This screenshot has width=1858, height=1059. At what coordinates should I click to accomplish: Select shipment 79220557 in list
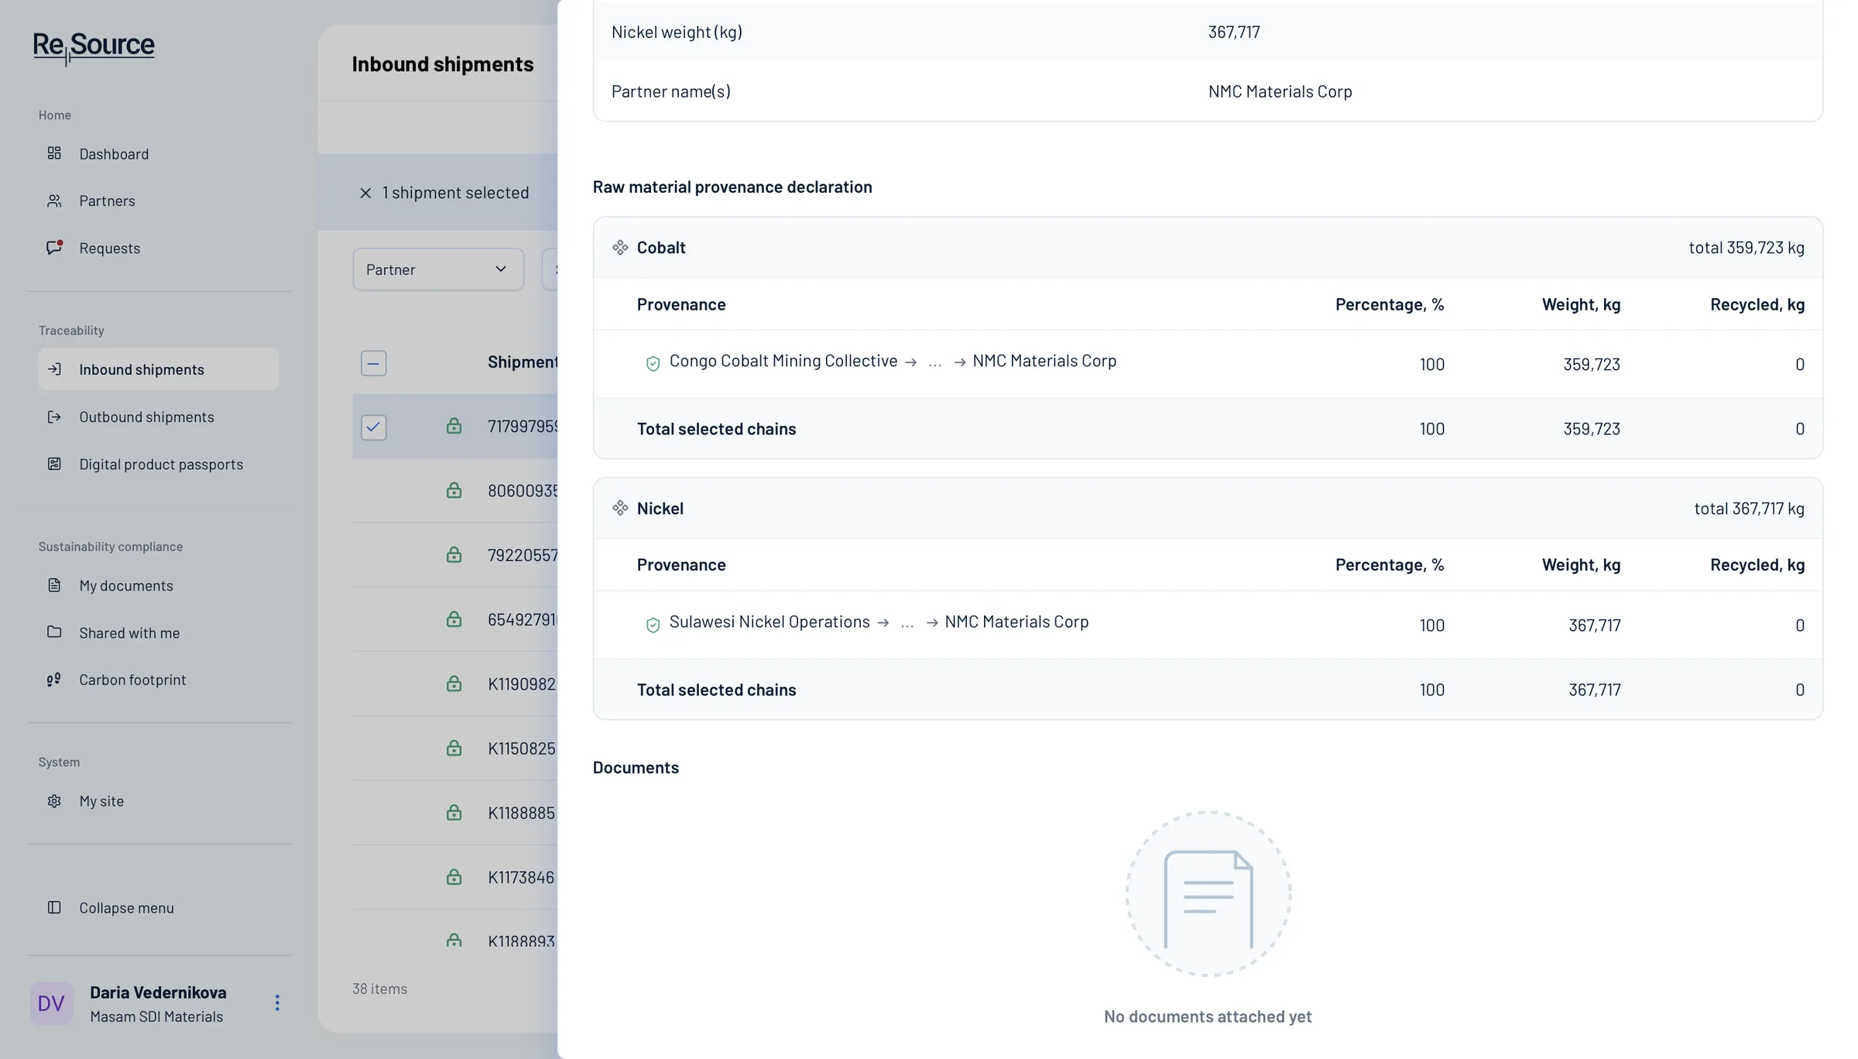(455, 555)
